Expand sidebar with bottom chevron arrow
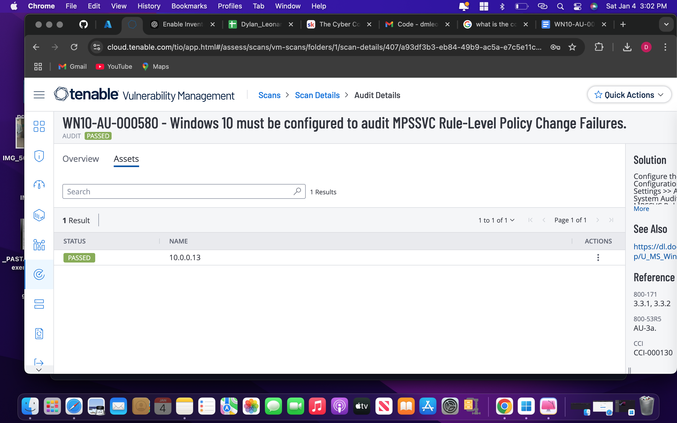This screenshot has height=423, width=677. (x=39, y=370)
